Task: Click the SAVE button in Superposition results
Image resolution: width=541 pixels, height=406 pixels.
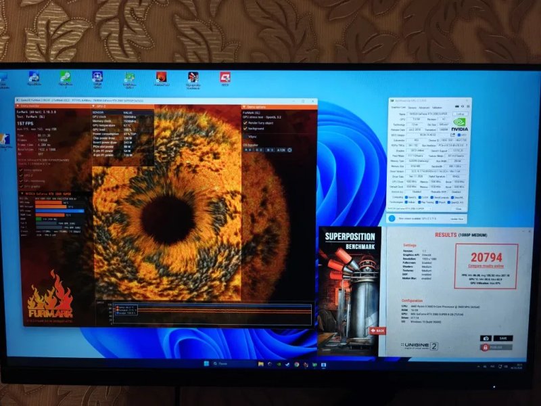Action: coord(503,338)
